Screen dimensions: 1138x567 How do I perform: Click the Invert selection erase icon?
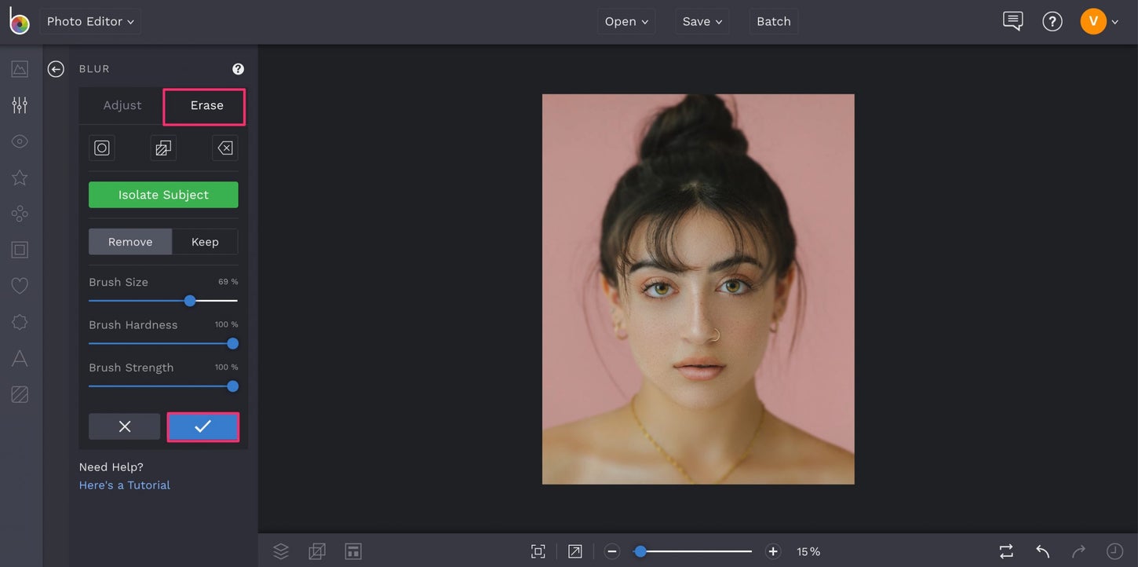(x=162, y=147)
